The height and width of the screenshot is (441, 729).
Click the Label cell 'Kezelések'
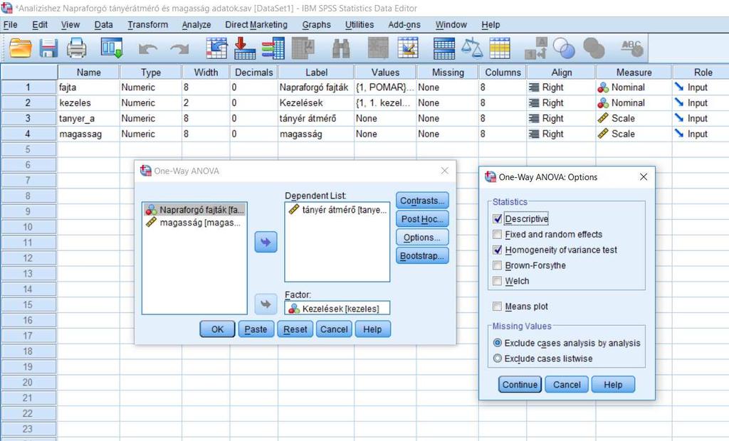pos(316,102)
